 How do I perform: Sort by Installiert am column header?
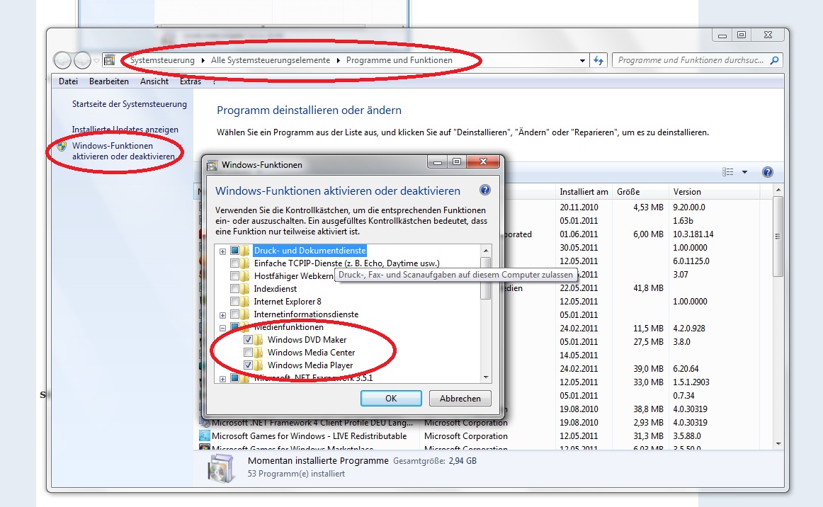tap(584, 192)
